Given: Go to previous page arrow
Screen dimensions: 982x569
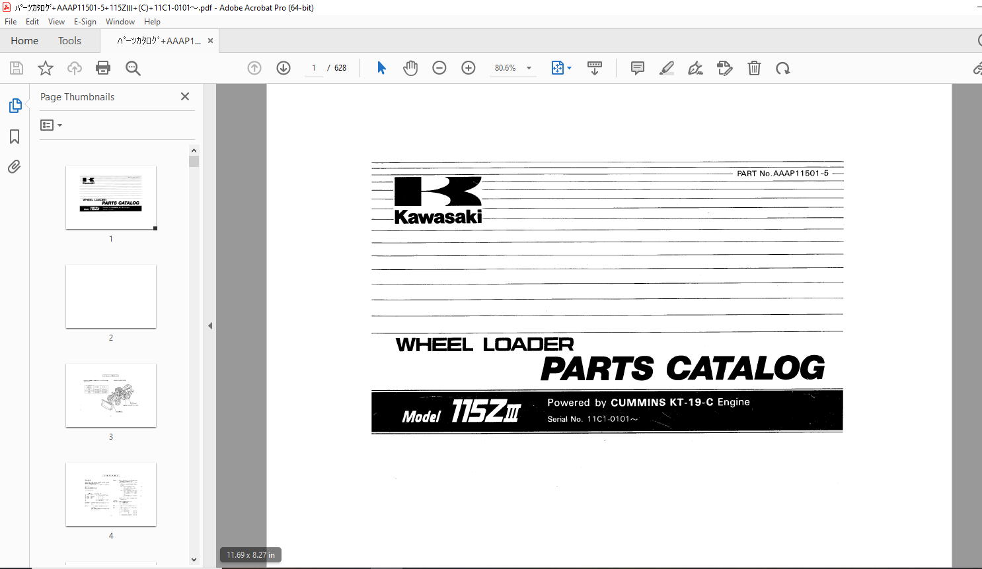Looking at the screenshot, I should [254, 68].
